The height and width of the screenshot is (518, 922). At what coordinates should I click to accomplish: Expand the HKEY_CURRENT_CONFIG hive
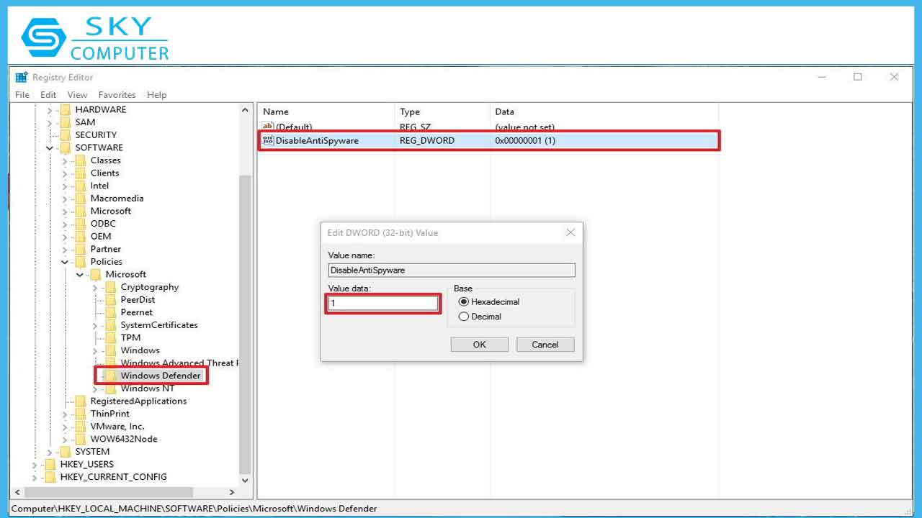pyautogui.click(x=35, y=477)
